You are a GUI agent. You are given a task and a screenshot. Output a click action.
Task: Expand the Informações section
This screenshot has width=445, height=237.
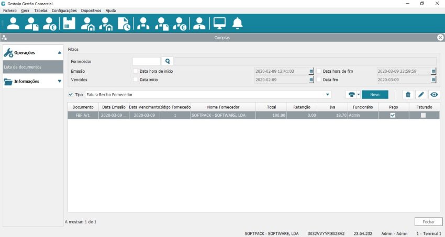pyautogui.click(x=59, y=81)
